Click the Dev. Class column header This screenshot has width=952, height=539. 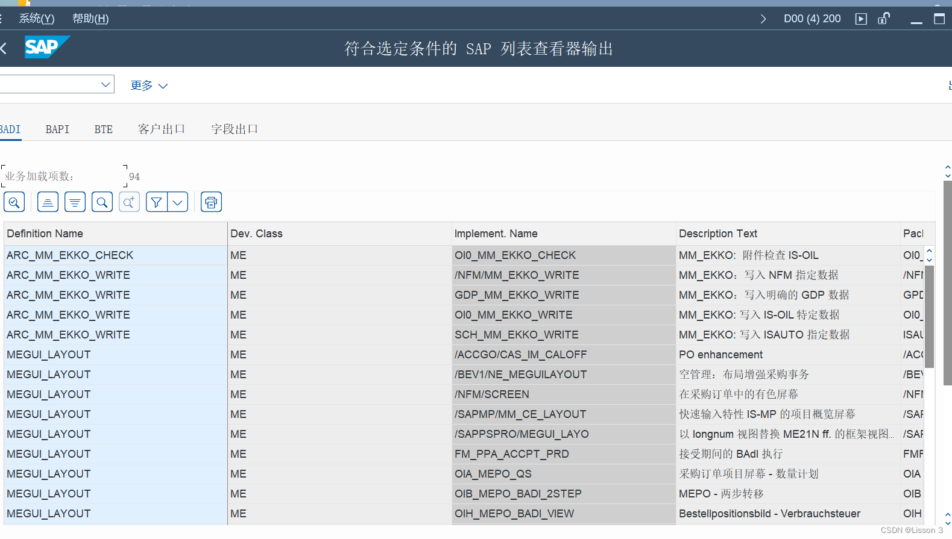(339, 234)
